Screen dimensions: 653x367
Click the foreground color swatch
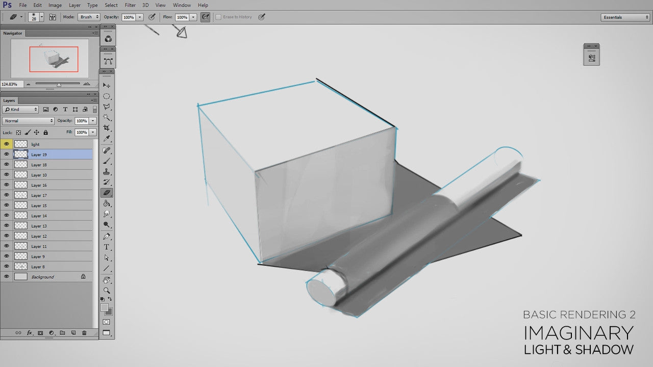(104, 307)
